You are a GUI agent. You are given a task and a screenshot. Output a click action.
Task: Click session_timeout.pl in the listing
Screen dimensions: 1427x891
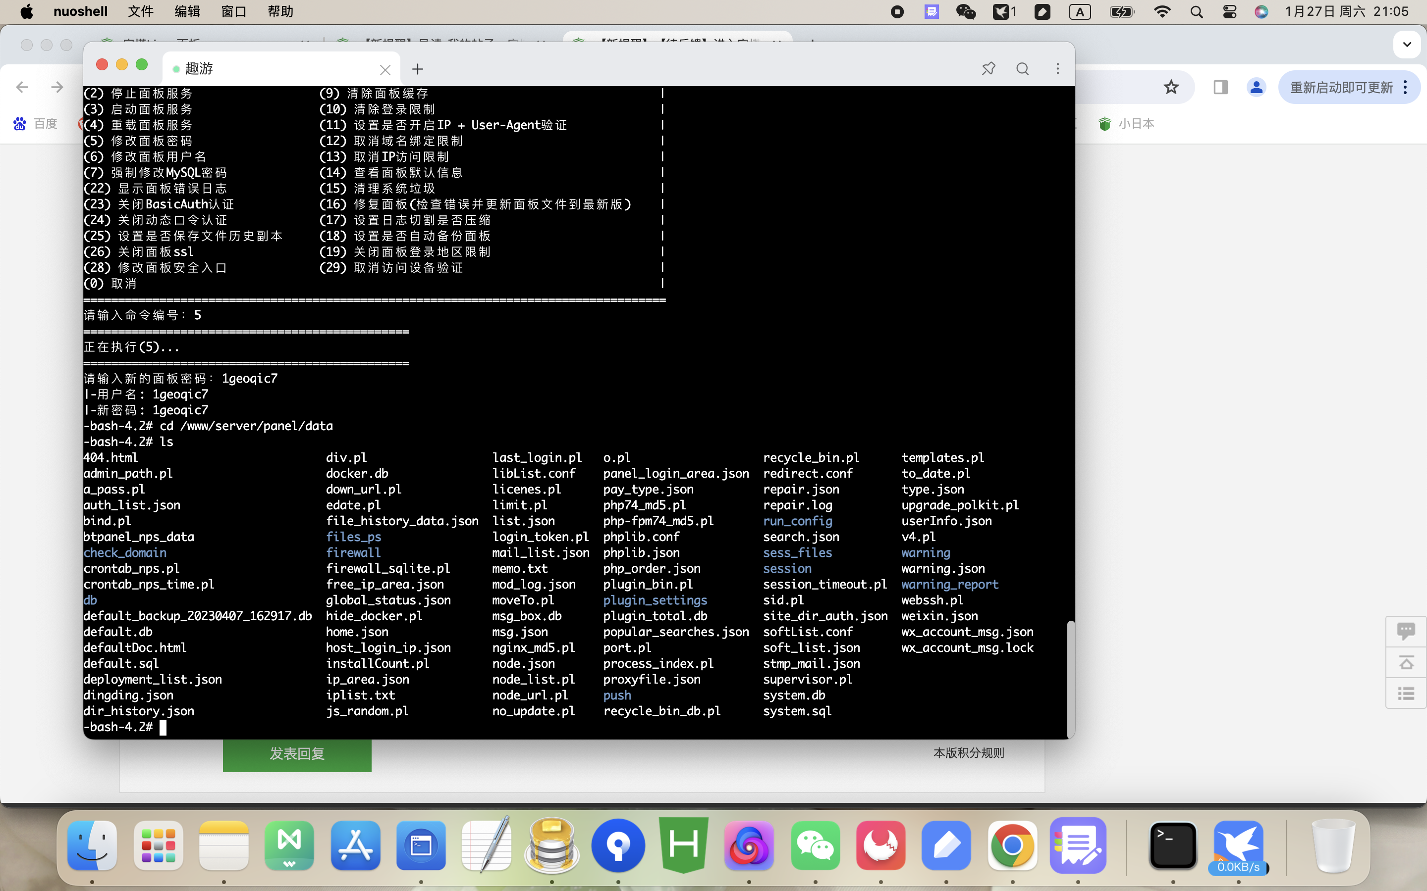click(824, 584)
